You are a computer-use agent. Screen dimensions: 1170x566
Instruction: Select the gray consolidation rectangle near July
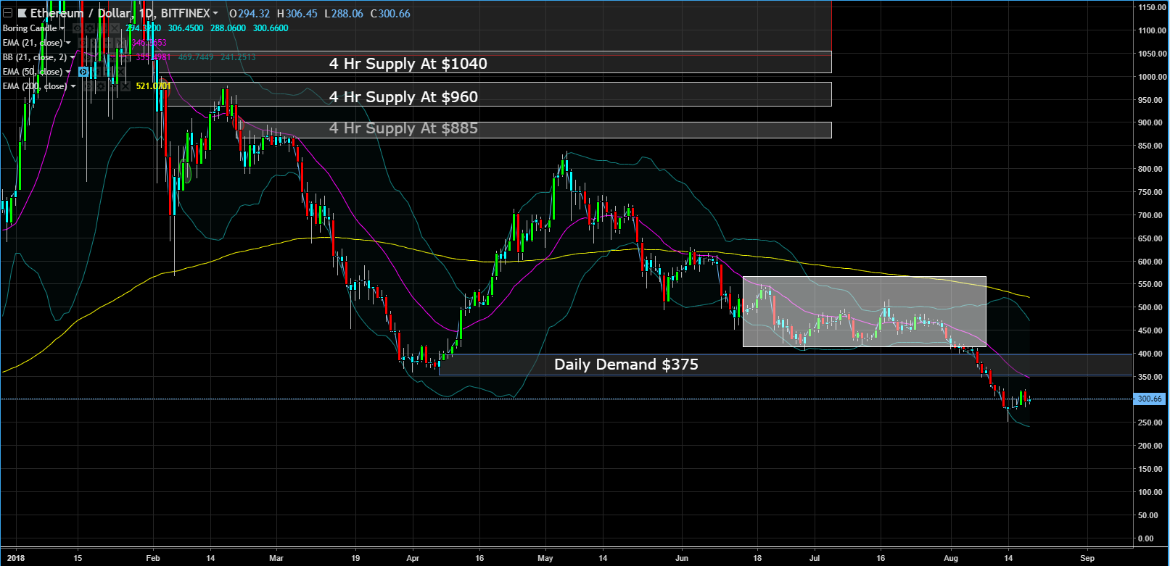pyautogui.click(x=865, y=312)
